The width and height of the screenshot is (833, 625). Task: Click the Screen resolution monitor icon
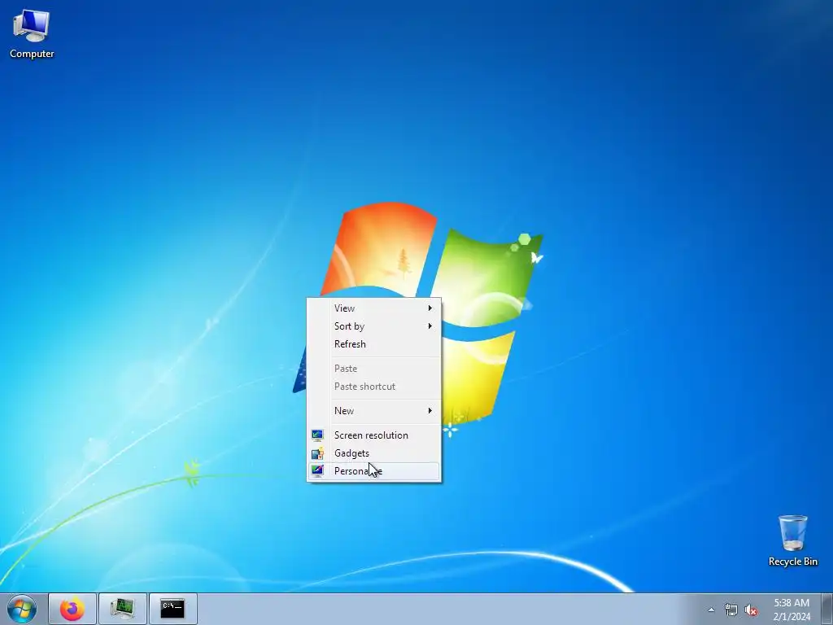pyautogui.click(x=317, y=435)
